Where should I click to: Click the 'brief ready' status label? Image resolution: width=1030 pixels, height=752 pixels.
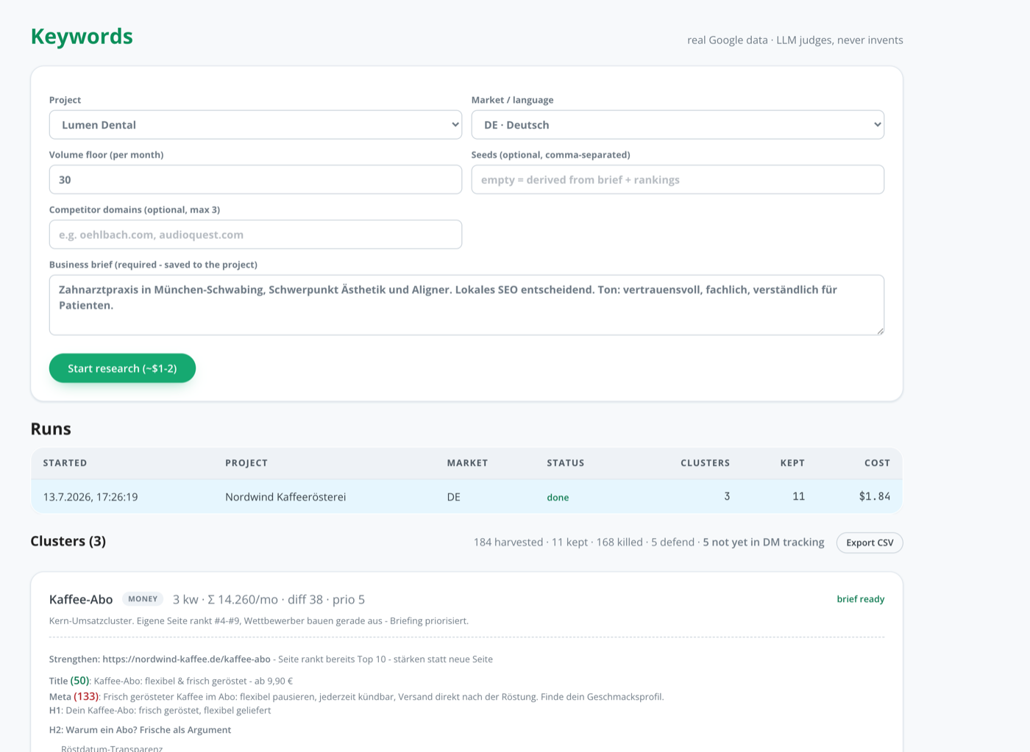coord(861,599)
